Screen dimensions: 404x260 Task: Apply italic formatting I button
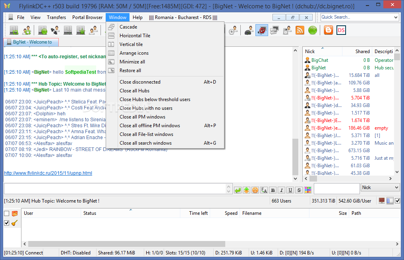[282, 190]
